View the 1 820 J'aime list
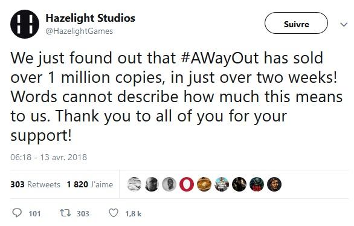Image resolution: width=354 pixels, height=226 pixels. click(90, 184)
